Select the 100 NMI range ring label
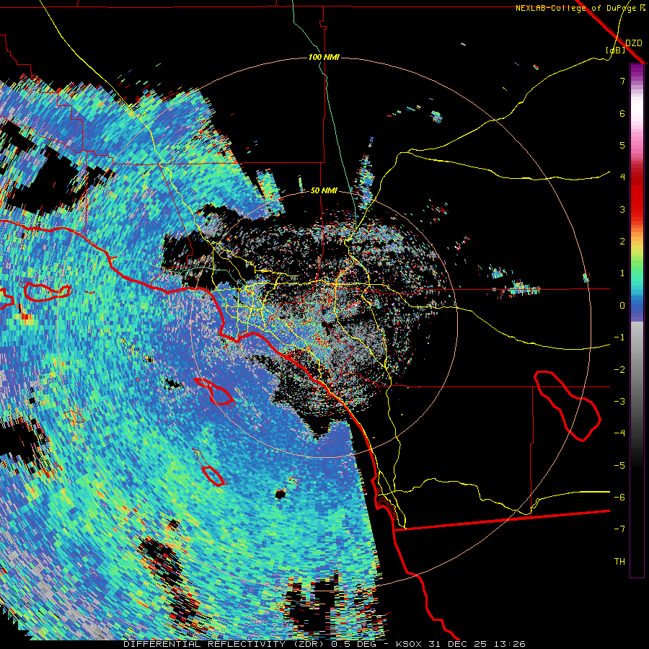 (x=324, y=57)
